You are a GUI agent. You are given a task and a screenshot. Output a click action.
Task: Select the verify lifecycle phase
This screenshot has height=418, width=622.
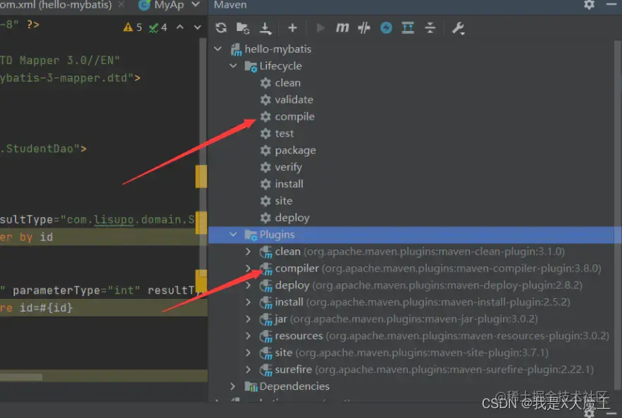[x=288, y=167]
